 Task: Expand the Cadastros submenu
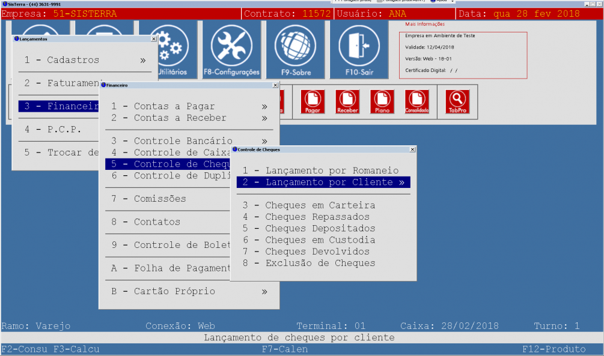pyautogui.click(x=84, y=60)
